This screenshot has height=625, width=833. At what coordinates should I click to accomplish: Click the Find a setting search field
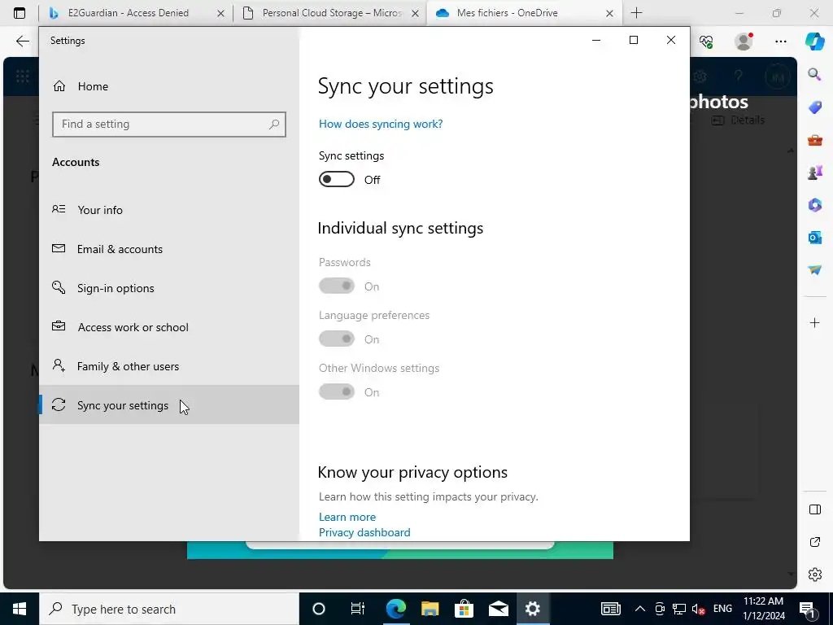[169, 125]
